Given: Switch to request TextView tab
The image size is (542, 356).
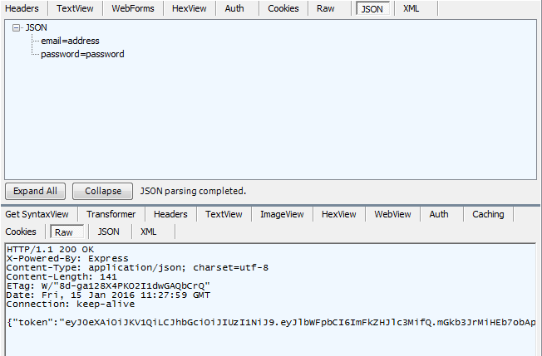Looking at the screenshot, I should [x=75, y=8].
